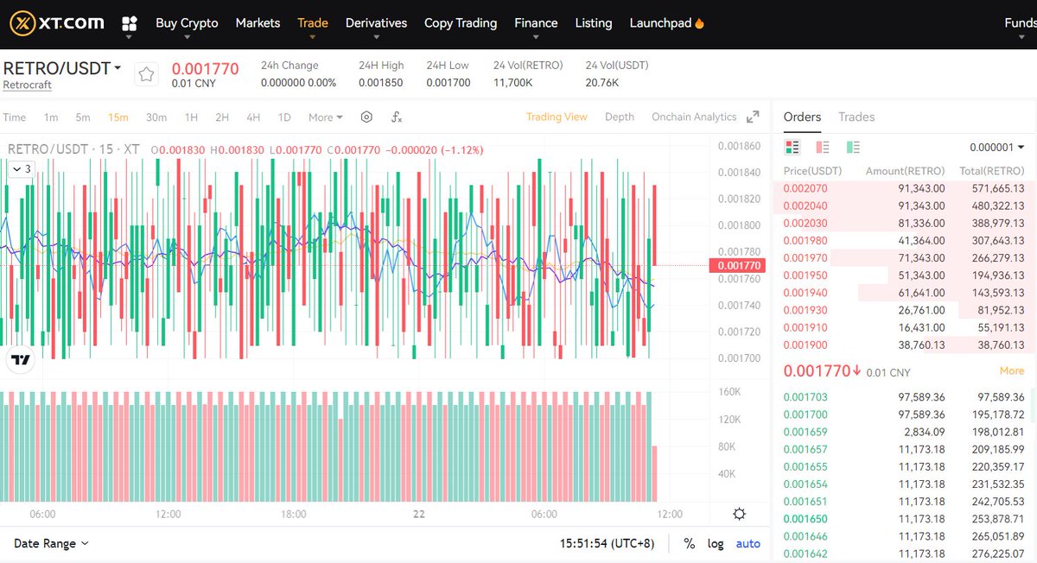Click the 15:51:54 (UTC+8) timezone button
Screen dimensions: 1037x563
pos(607,544)
